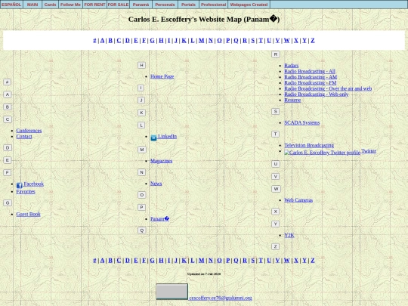Jump to W in bottom alphabet index
Viewport: 408px width, 306px height.
coord(287,260)
